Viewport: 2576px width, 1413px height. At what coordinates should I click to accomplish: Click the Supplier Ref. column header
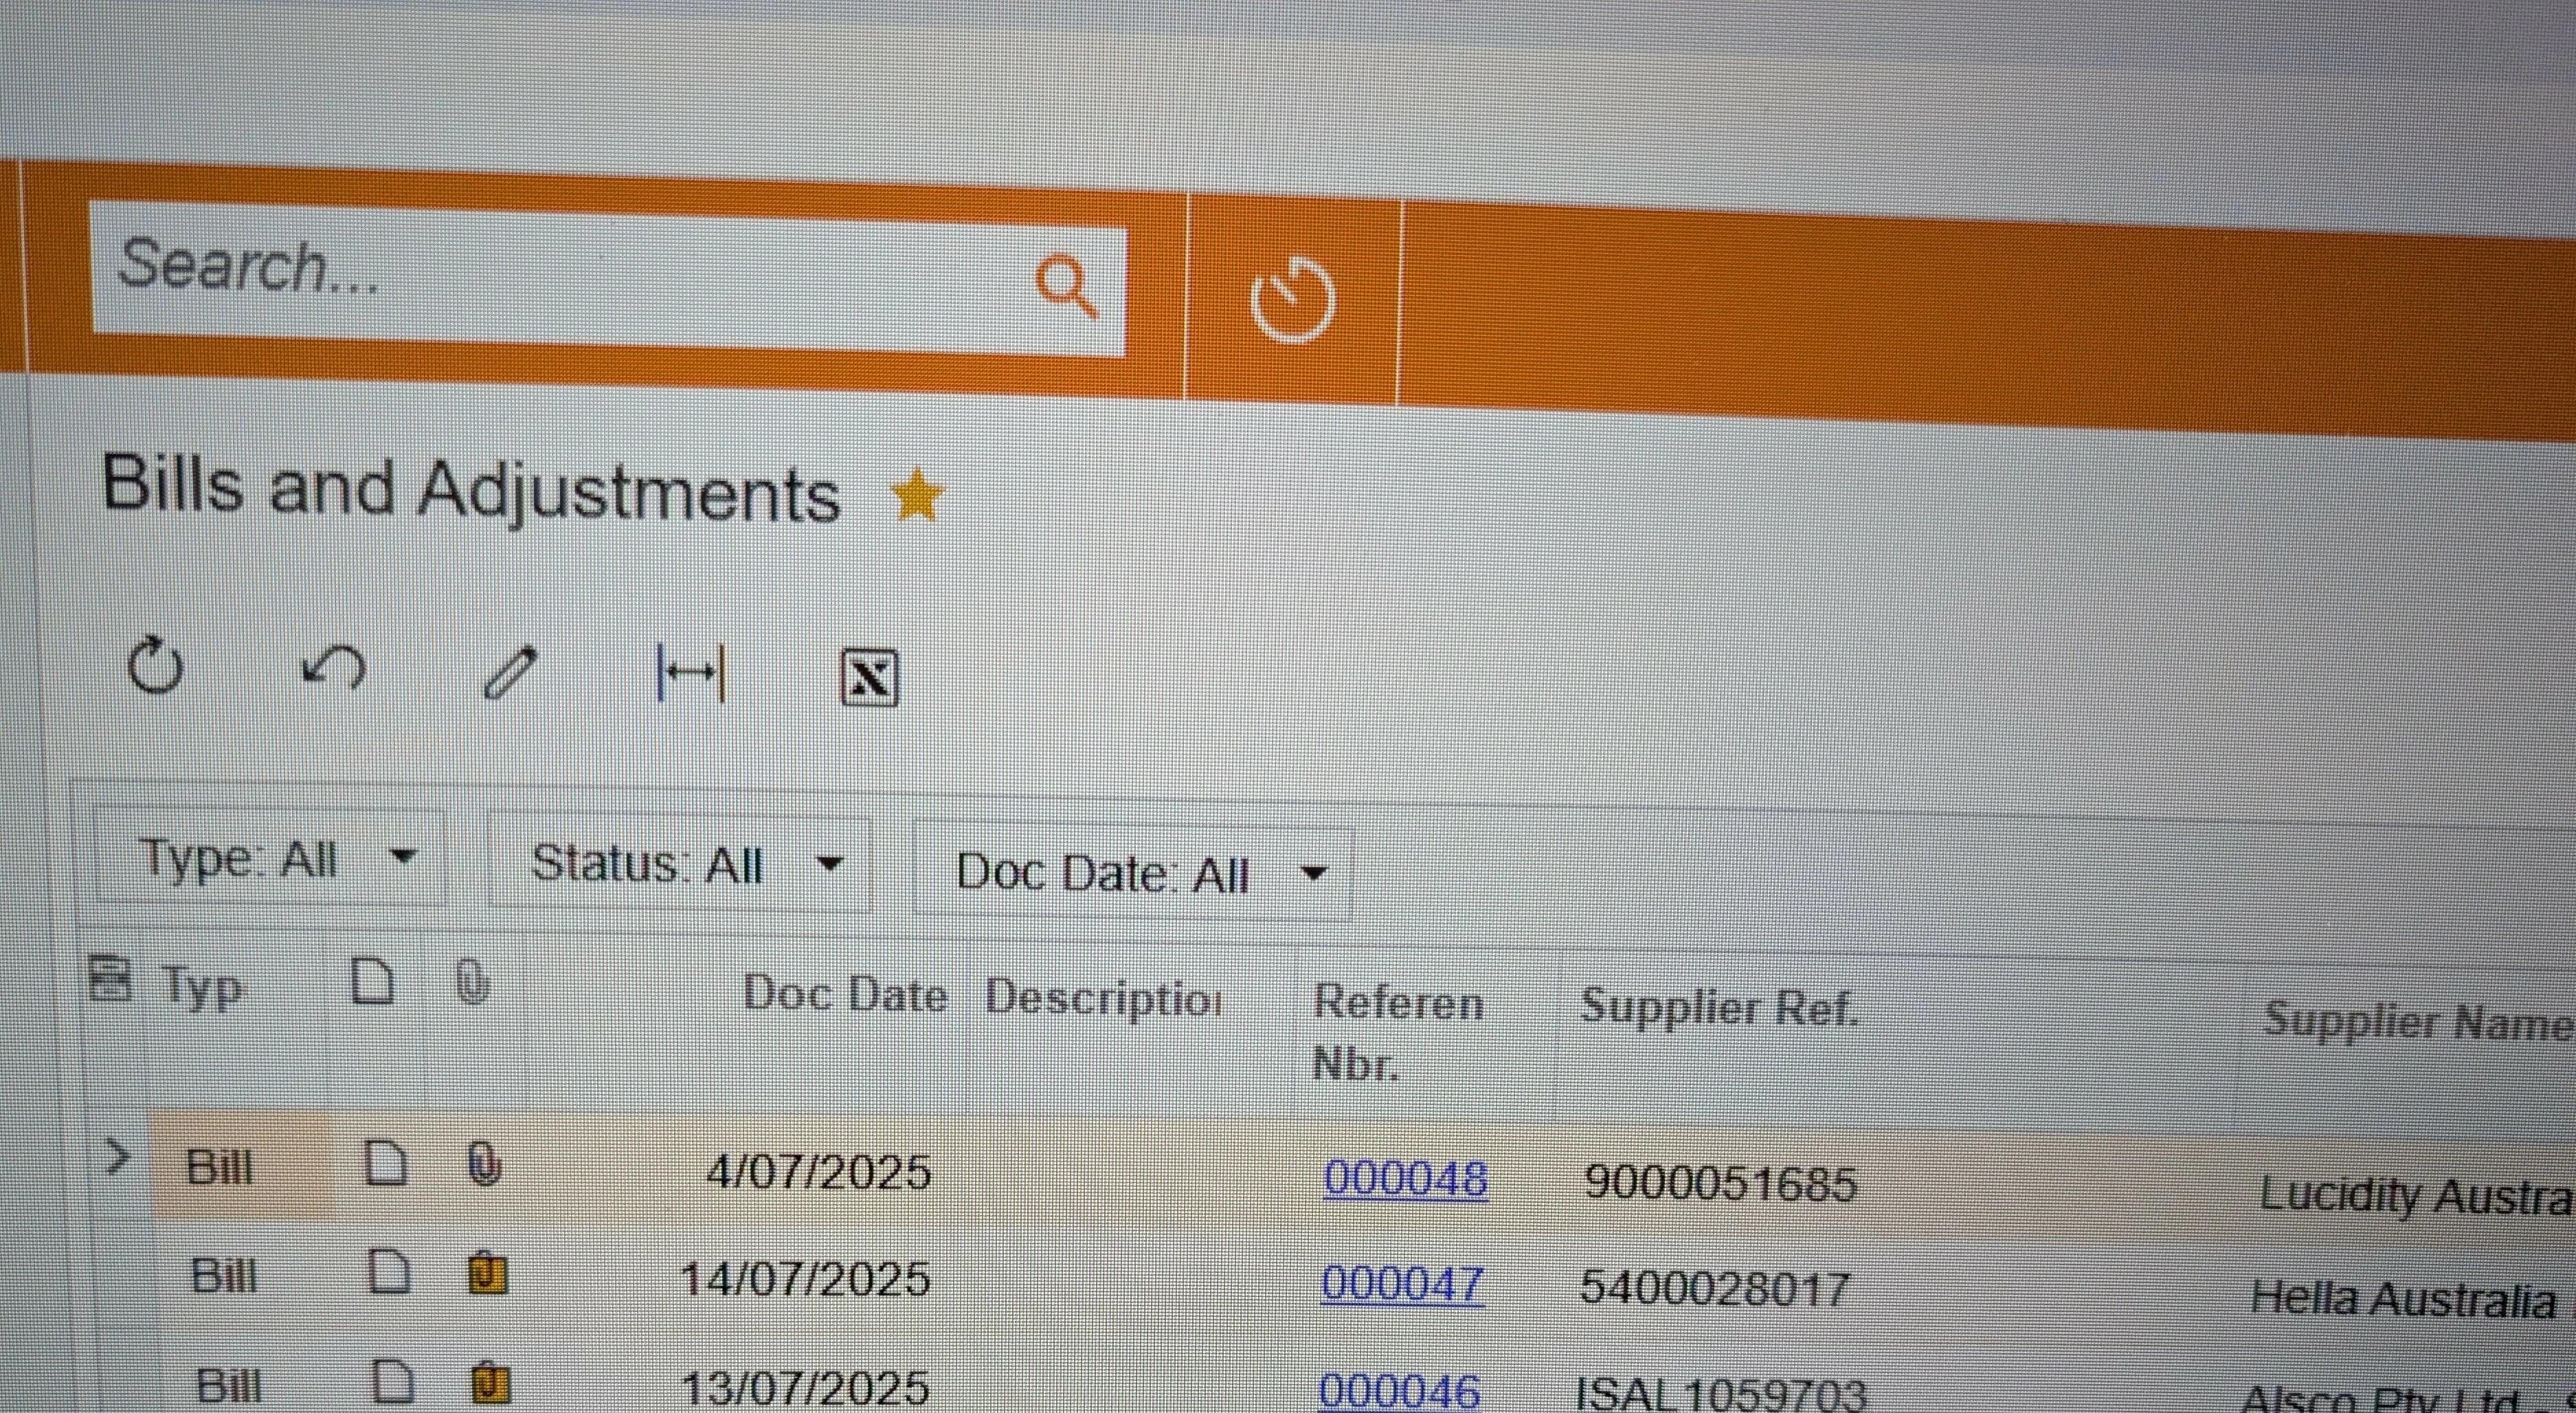(x=1718, y=1007)
